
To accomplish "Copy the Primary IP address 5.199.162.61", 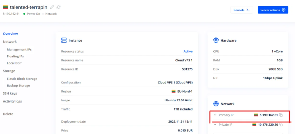I will (281, 115).
